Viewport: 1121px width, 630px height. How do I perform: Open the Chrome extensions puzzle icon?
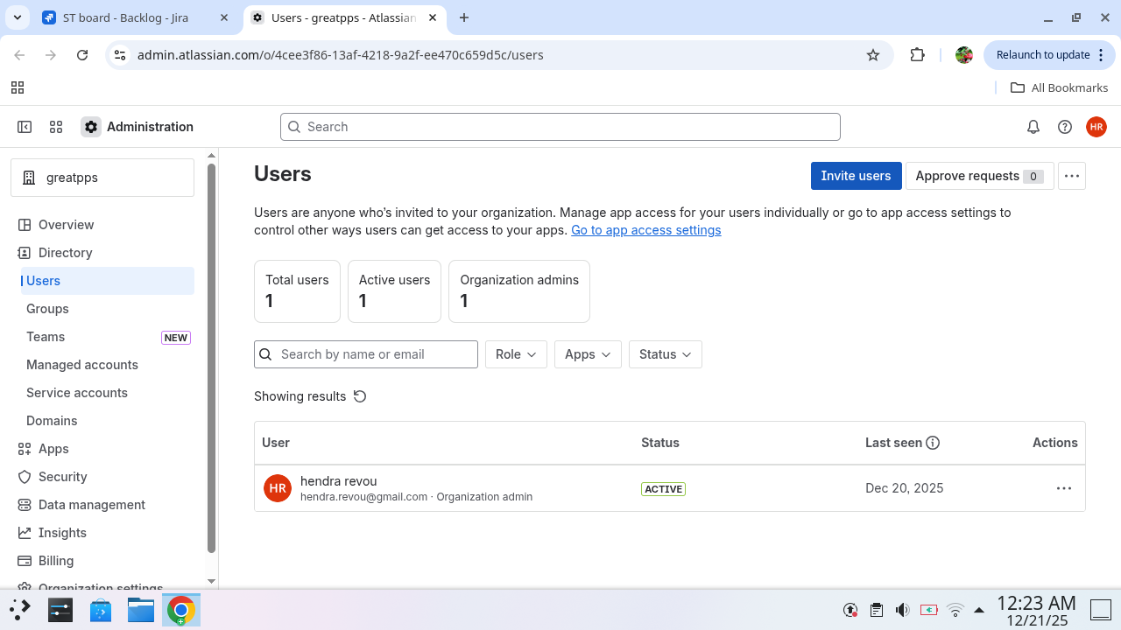point(917,55)
